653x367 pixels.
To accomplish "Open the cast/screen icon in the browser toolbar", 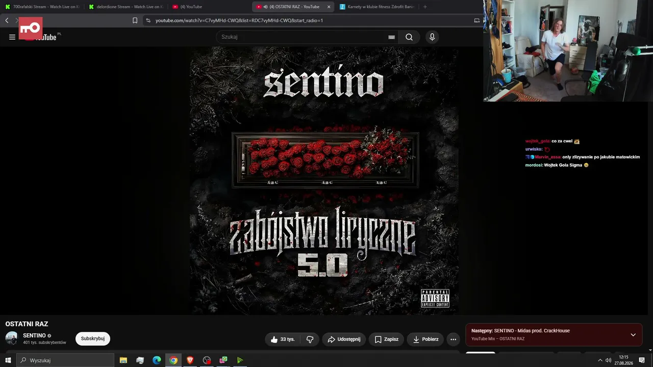I will tap(477, 20).
